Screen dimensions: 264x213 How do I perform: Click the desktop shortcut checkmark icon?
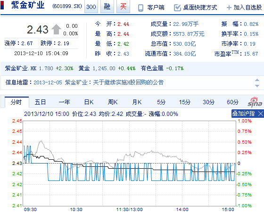tap(177, 8)
